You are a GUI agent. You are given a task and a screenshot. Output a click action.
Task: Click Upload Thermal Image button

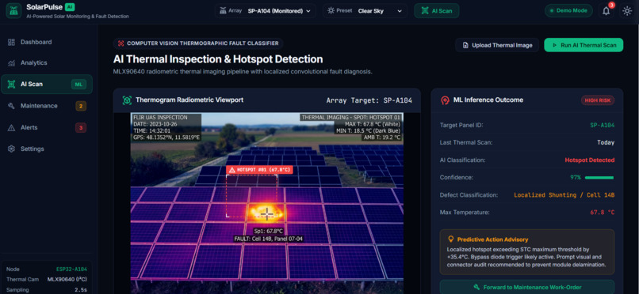coord(497,45)
